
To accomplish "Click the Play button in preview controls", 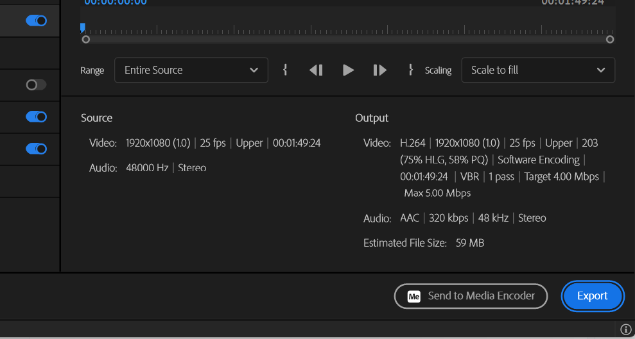I will [348, 70].
